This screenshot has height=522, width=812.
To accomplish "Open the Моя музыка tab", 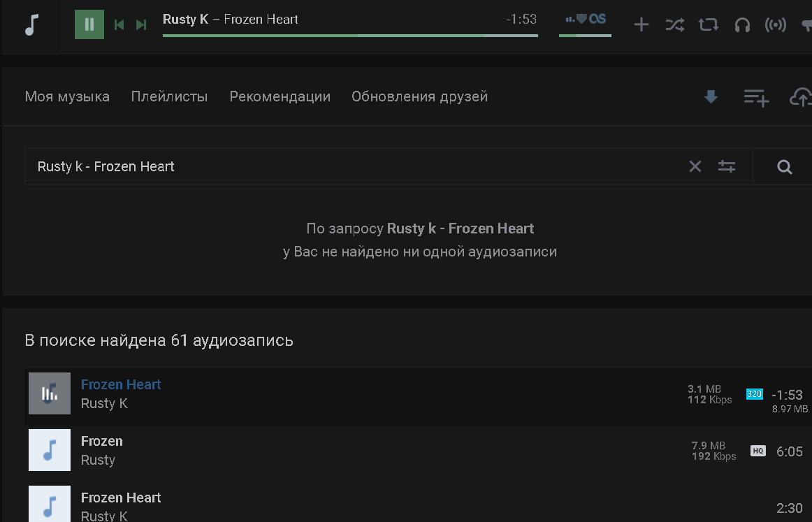I will tap(67, 97).
